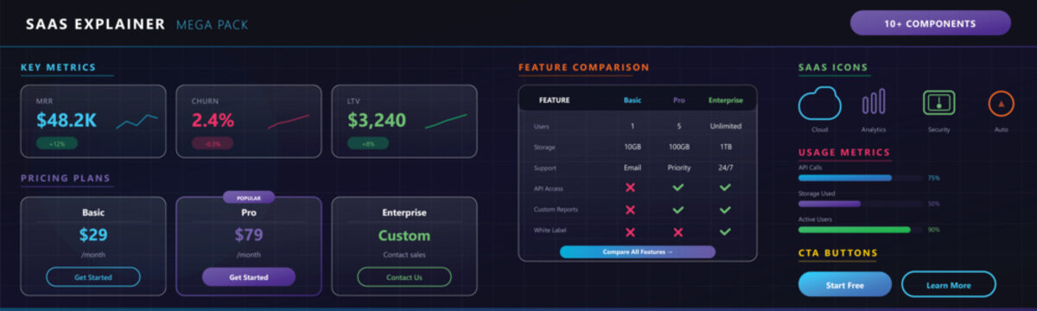The width and height of the screenshot is (1037, 311).
Task: Click the LTV sparkline chart
Action: coord(446,122)
